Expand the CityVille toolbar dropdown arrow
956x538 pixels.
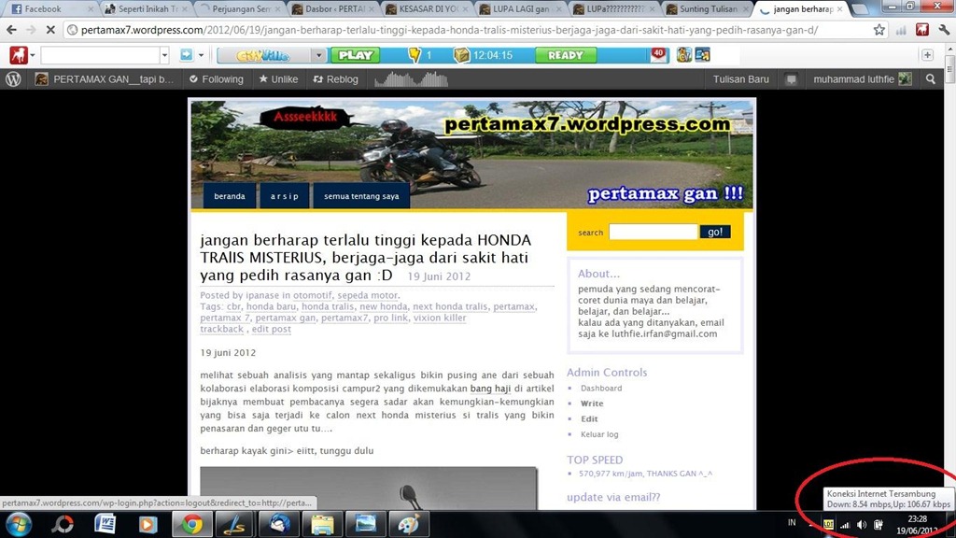tap(318, 55)
